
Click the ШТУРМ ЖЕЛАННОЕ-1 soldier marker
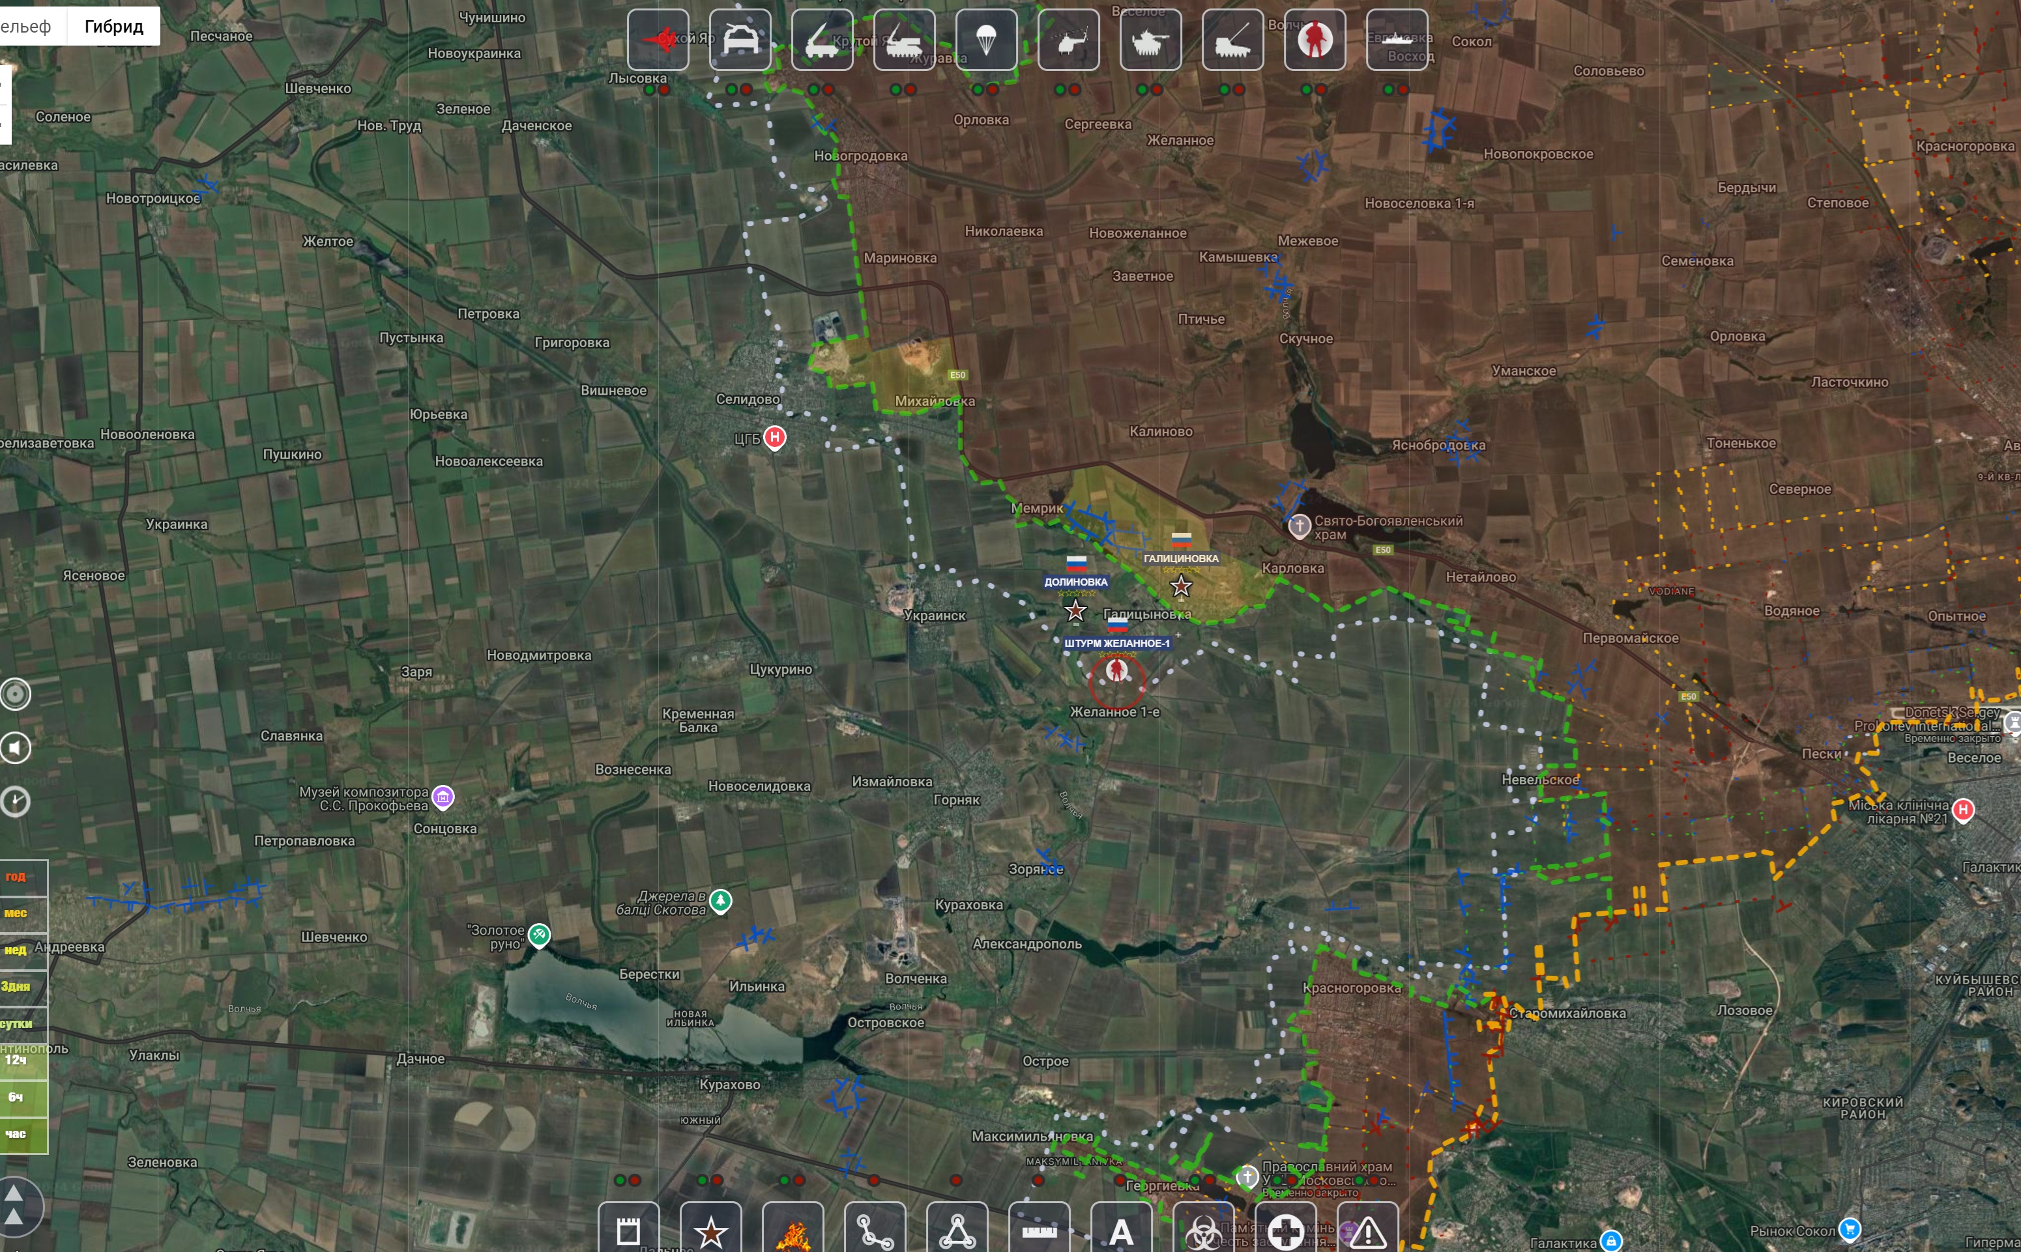tap(1116, 671)
